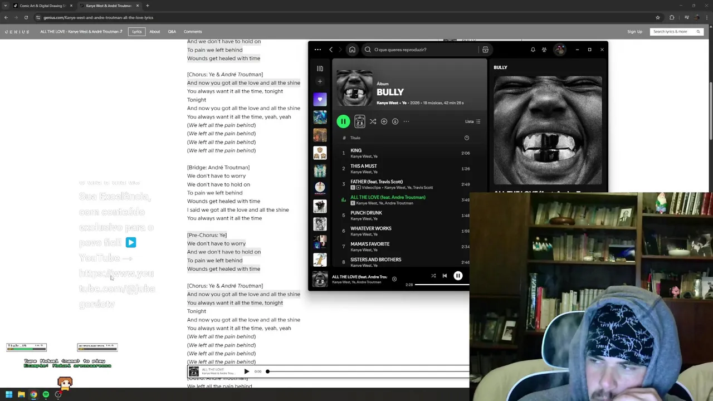Open the large BULLY artwork in Now Playing panel

pos(548,130)
